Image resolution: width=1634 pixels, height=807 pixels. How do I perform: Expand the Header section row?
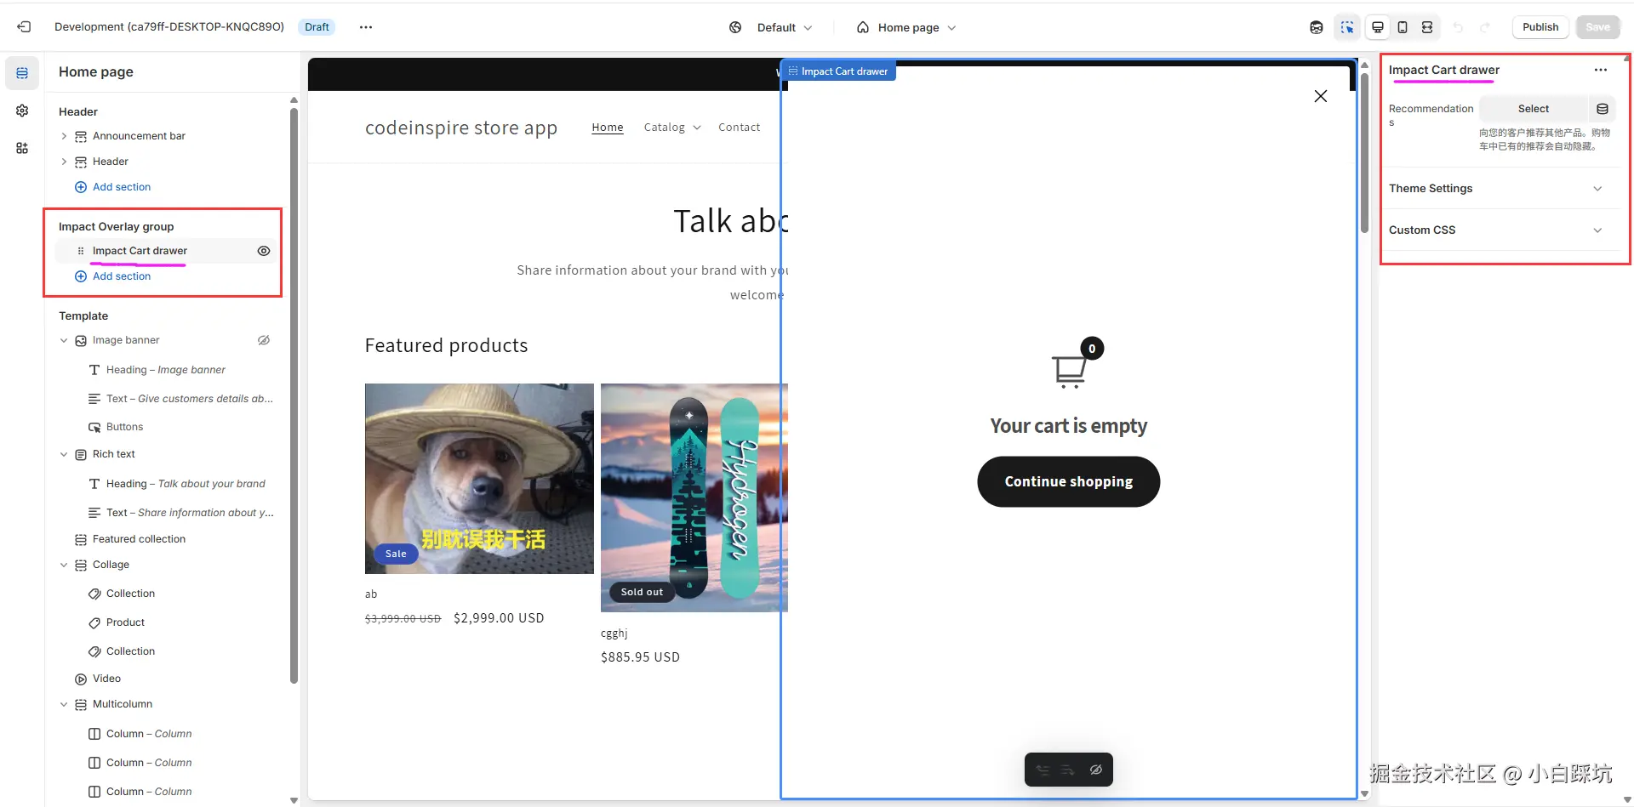pyautogui.click(x=64, y=162)
